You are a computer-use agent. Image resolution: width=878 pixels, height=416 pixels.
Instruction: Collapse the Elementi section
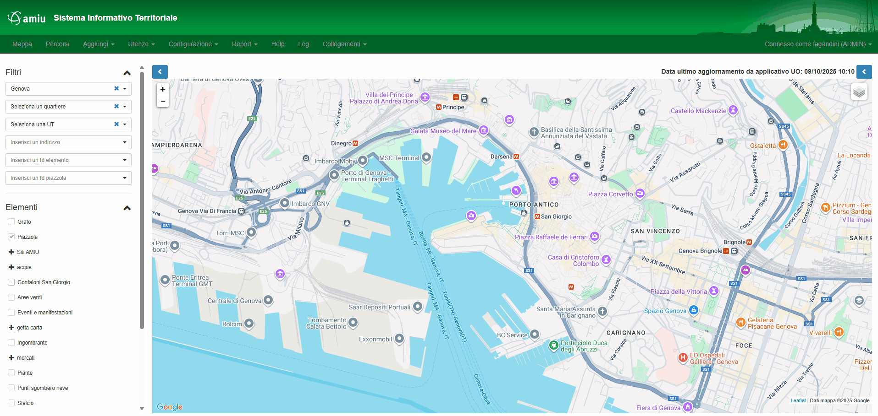coord(127,208)
